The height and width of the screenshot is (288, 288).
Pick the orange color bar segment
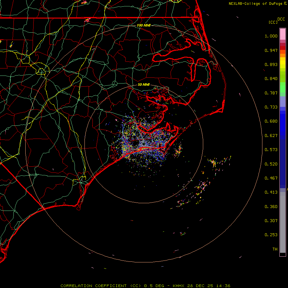point(283,55)
